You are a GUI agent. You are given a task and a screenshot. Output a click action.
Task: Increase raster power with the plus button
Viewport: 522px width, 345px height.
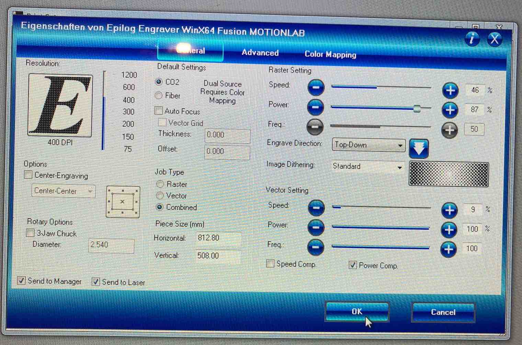(450, 110)
